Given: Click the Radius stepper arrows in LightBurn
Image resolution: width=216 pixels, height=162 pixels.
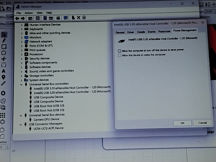Looking at the screenshot, I should (x=7, y=147).
